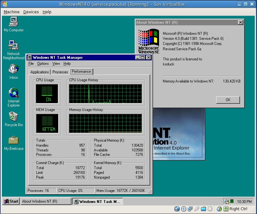The width and height of the screenshot is (257, 214).
Task: Open the VirtualBox Devices menu
Action: (x=31, y=12)
